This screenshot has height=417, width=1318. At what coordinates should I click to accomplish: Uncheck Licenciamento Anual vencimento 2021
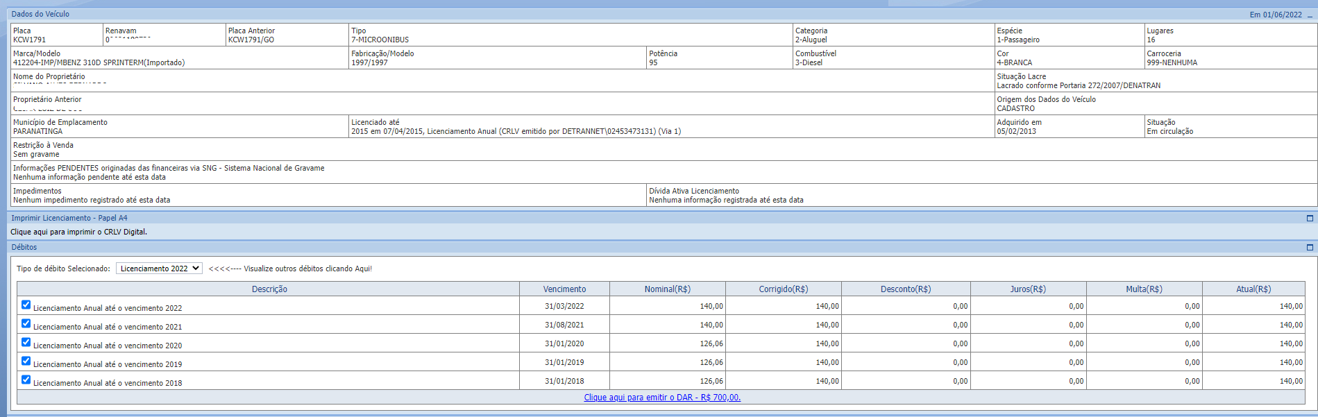coord(26,323)
